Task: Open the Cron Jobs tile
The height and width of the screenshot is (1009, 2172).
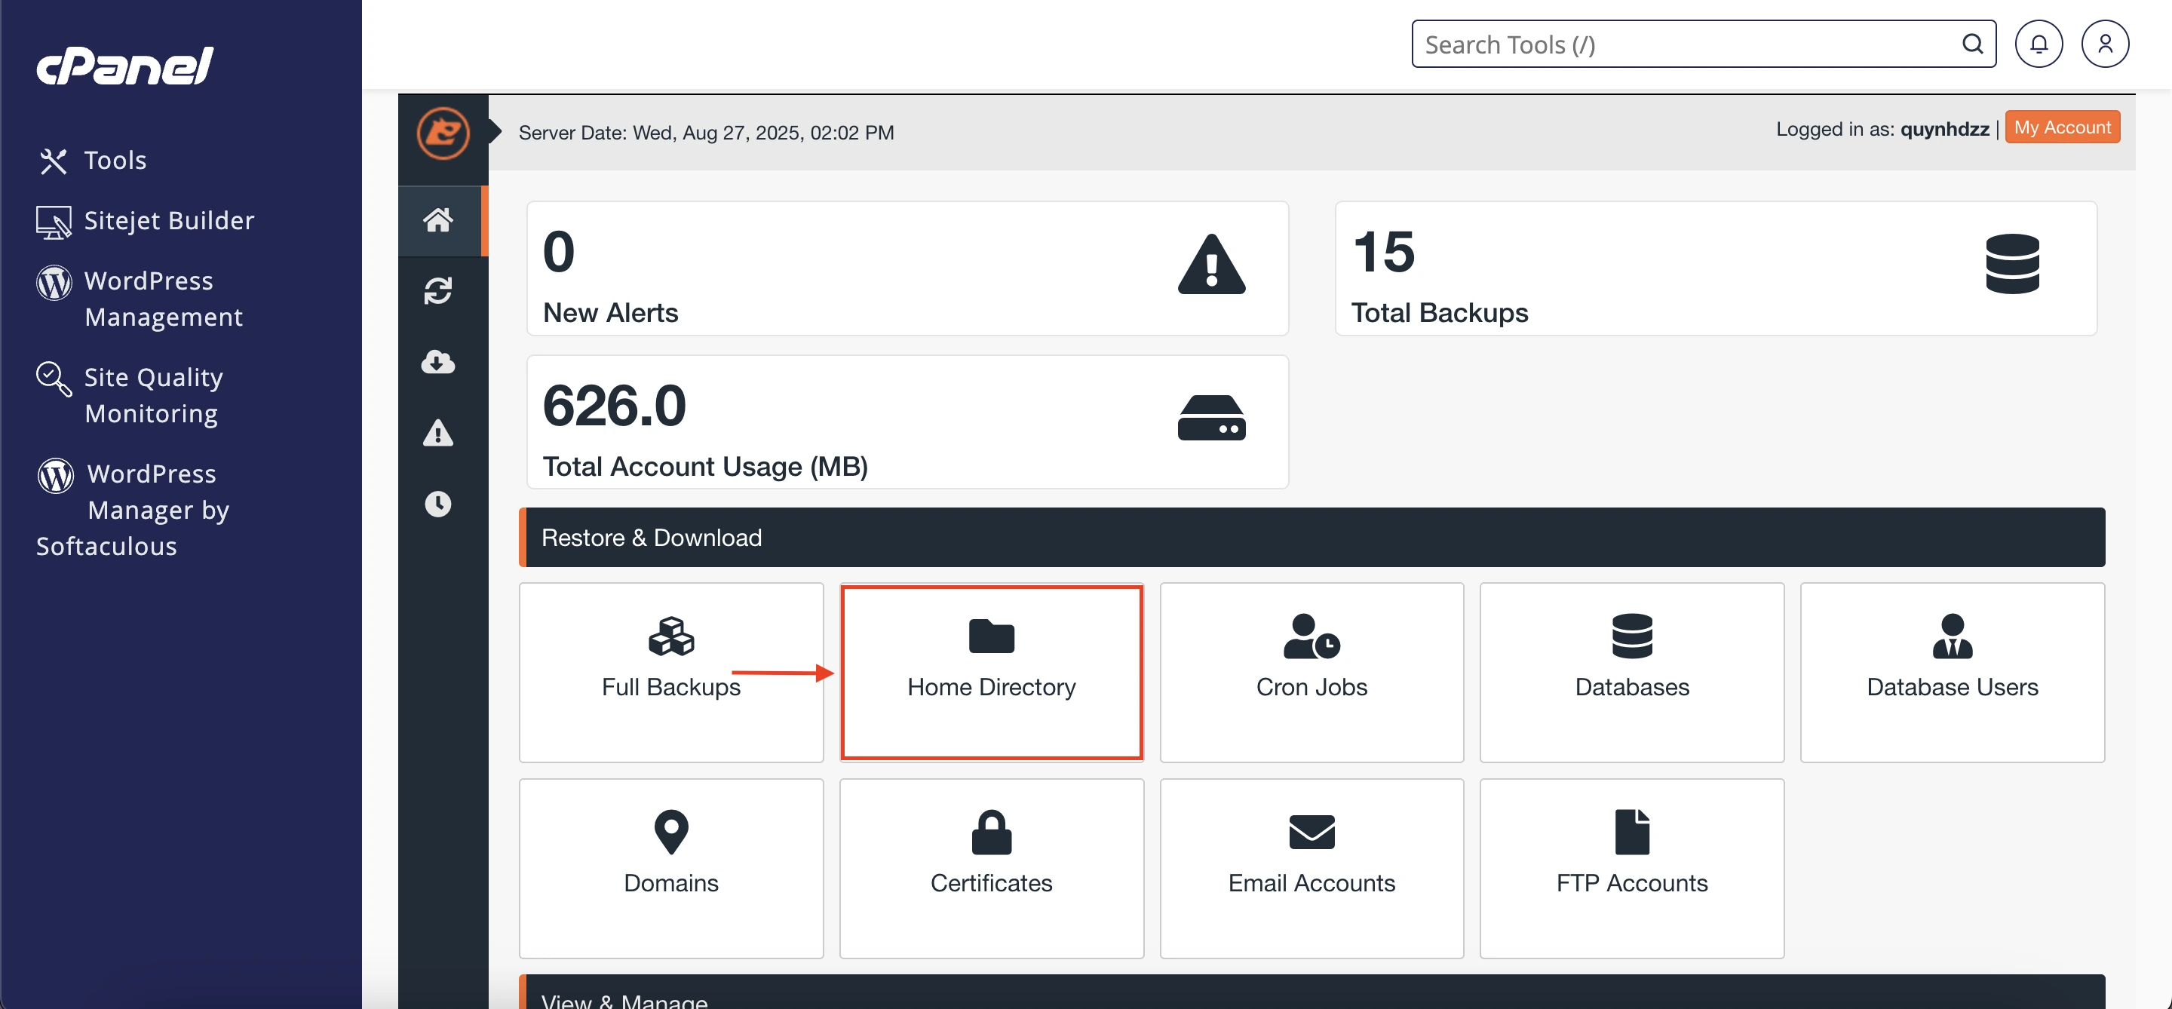Action: [x=1311, y=672]
